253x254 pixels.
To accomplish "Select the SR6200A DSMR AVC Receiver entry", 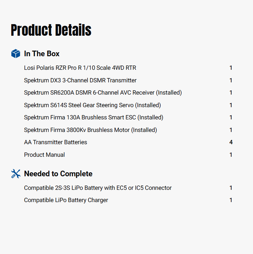I will point(103,93).
